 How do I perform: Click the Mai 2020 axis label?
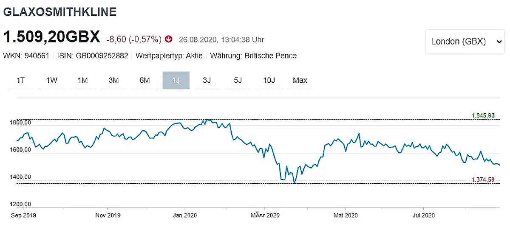click(x=345, y=216)
